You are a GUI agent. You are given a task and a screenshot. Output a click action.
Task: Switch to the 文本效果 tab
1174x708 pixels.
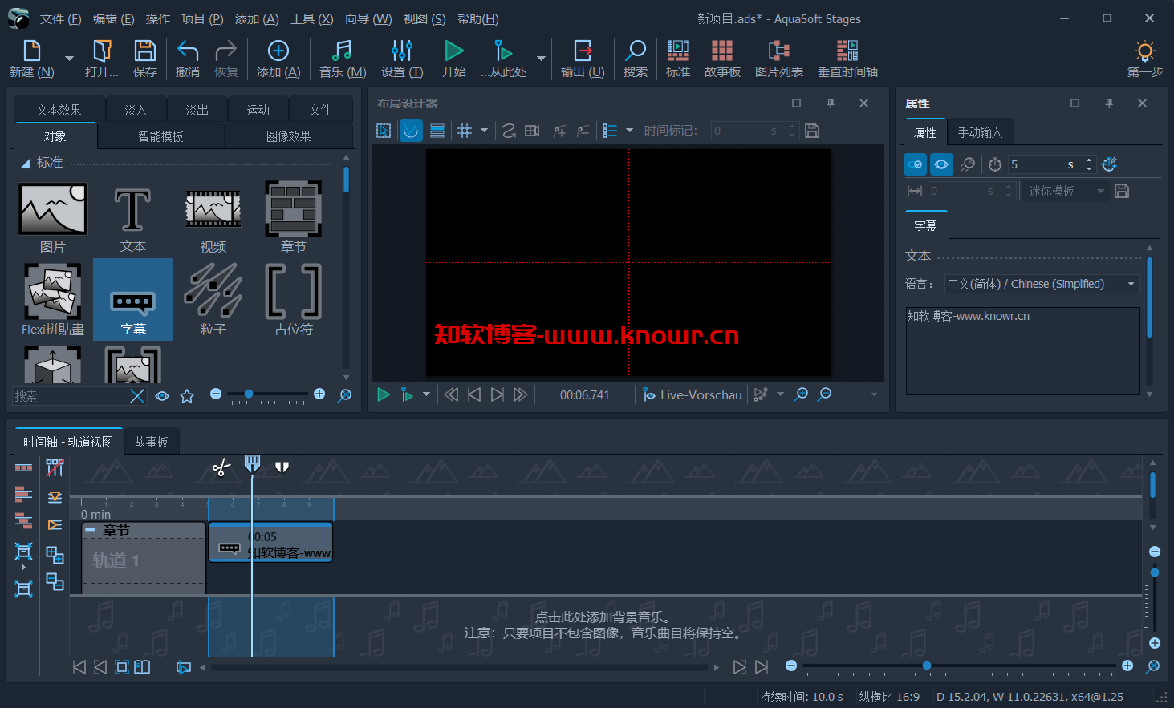(x=59, y=110)
